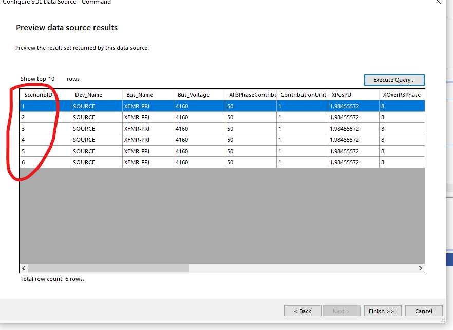
Task: Click the horizontal scrollbar right arrow
Action: pos(420,268)
